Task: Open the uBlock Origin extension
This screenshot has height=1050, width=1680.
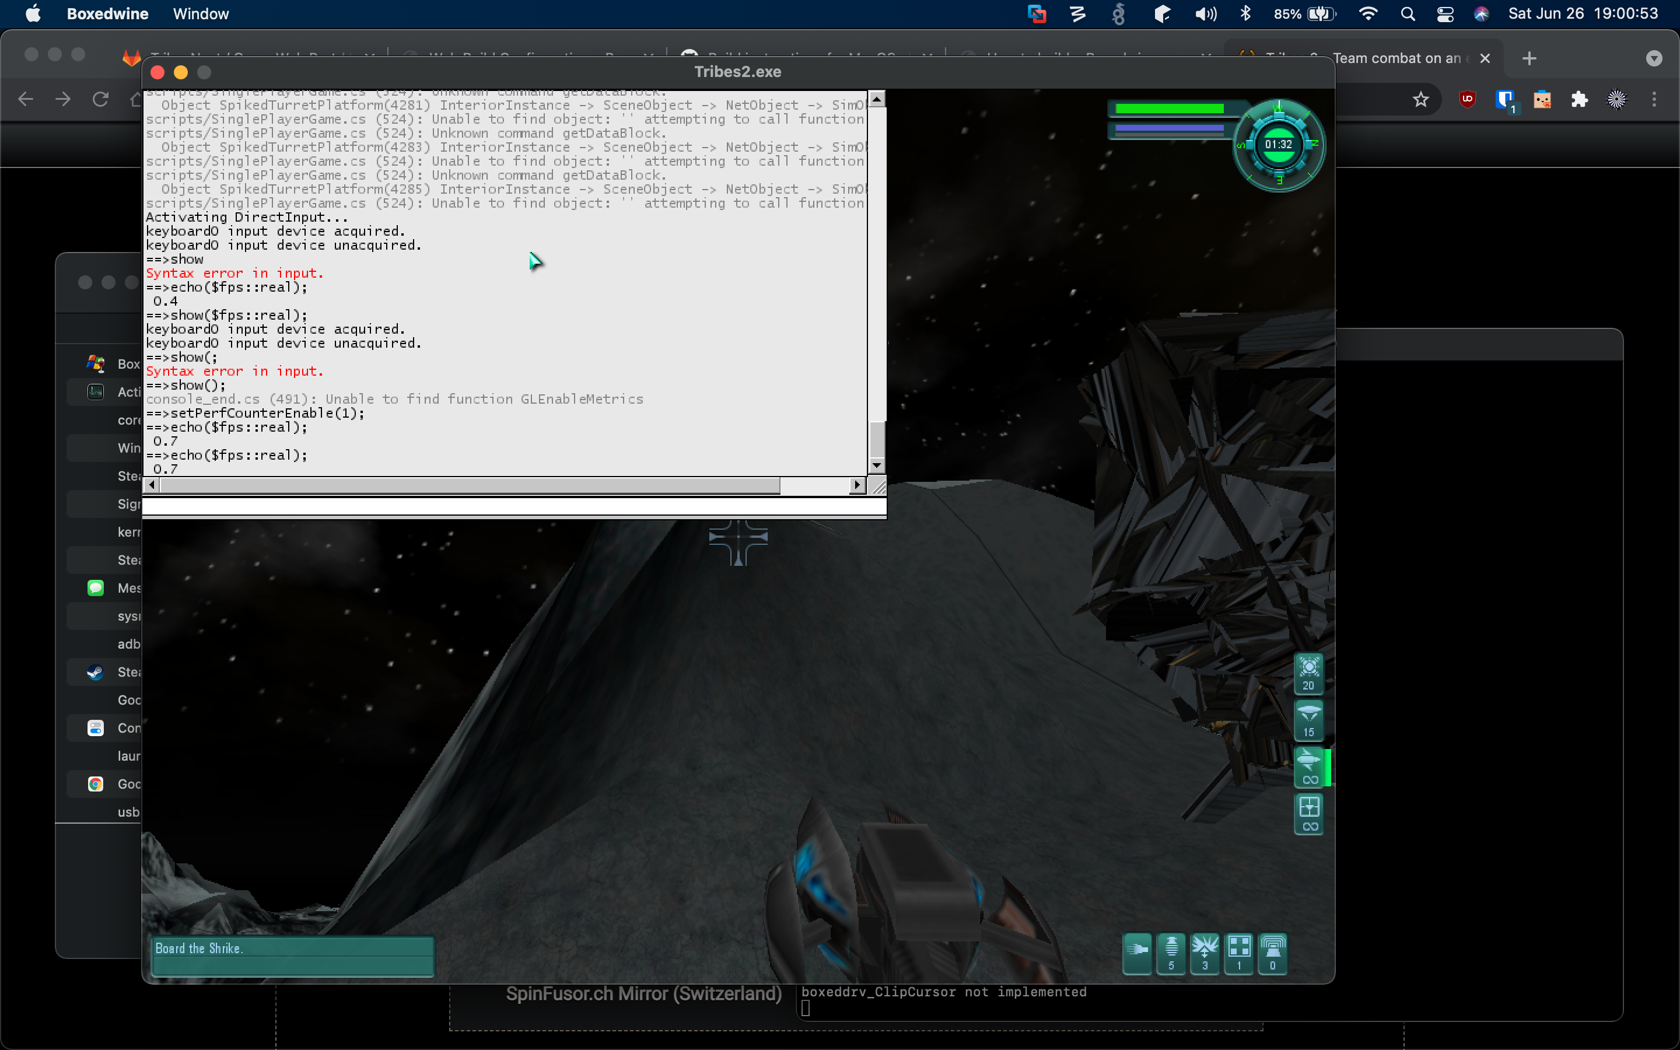Action: click(1467, 99)
